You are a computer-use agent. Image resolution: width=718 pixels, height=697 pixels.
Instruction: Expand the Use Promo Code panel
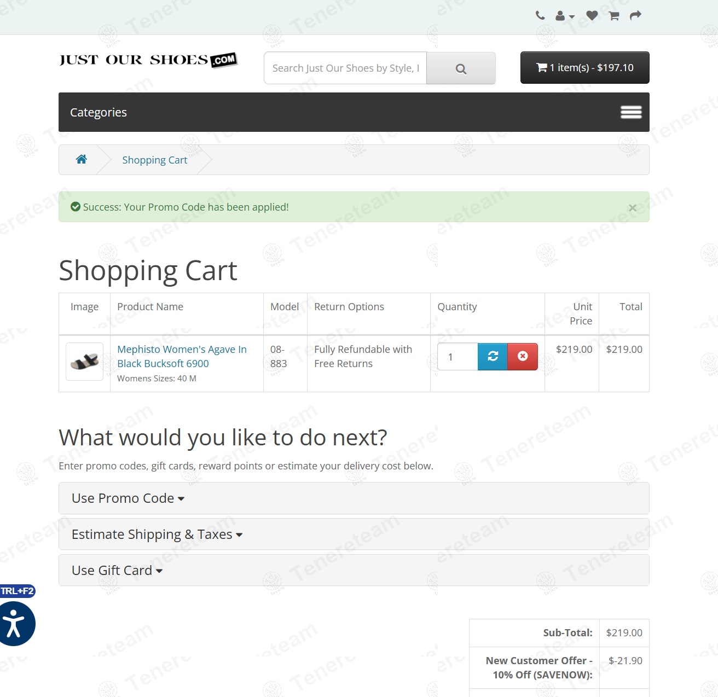[x=128, y=498]
